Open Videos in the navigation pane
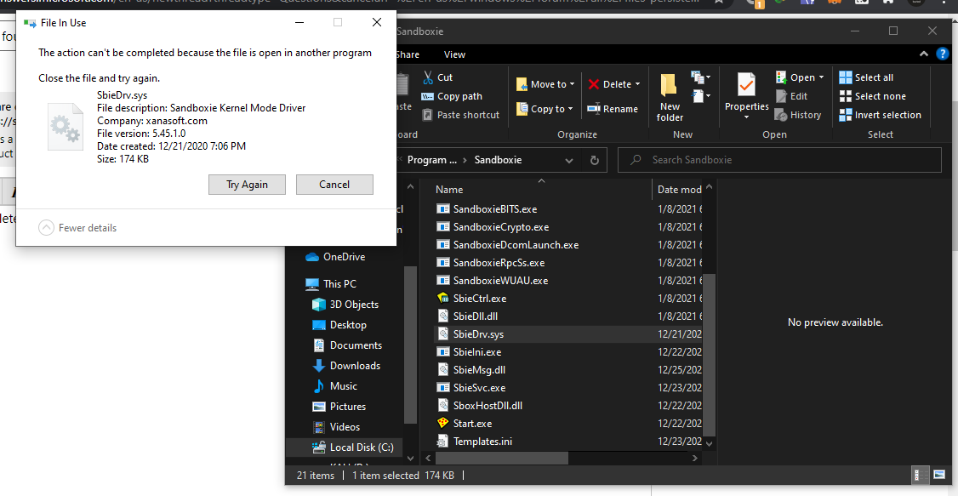Screen dimensions: 958x496 [337, 427]
